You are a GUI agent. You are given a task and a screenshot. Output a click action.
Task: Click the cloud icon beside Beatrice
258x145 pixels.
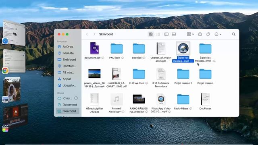tap(144, 58)
